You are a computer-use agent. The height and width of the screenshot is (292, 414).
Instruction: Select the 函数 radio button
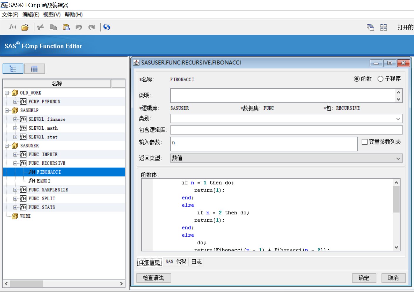356,79
